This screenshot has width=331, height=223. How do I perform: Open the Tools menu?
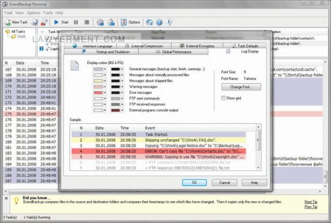click(48, 13)
